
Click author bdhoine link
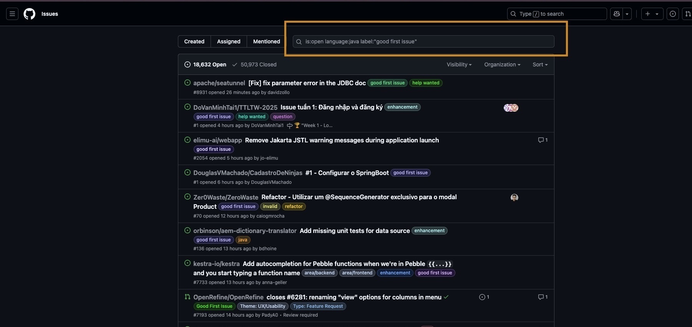click(x=268, y=249)
